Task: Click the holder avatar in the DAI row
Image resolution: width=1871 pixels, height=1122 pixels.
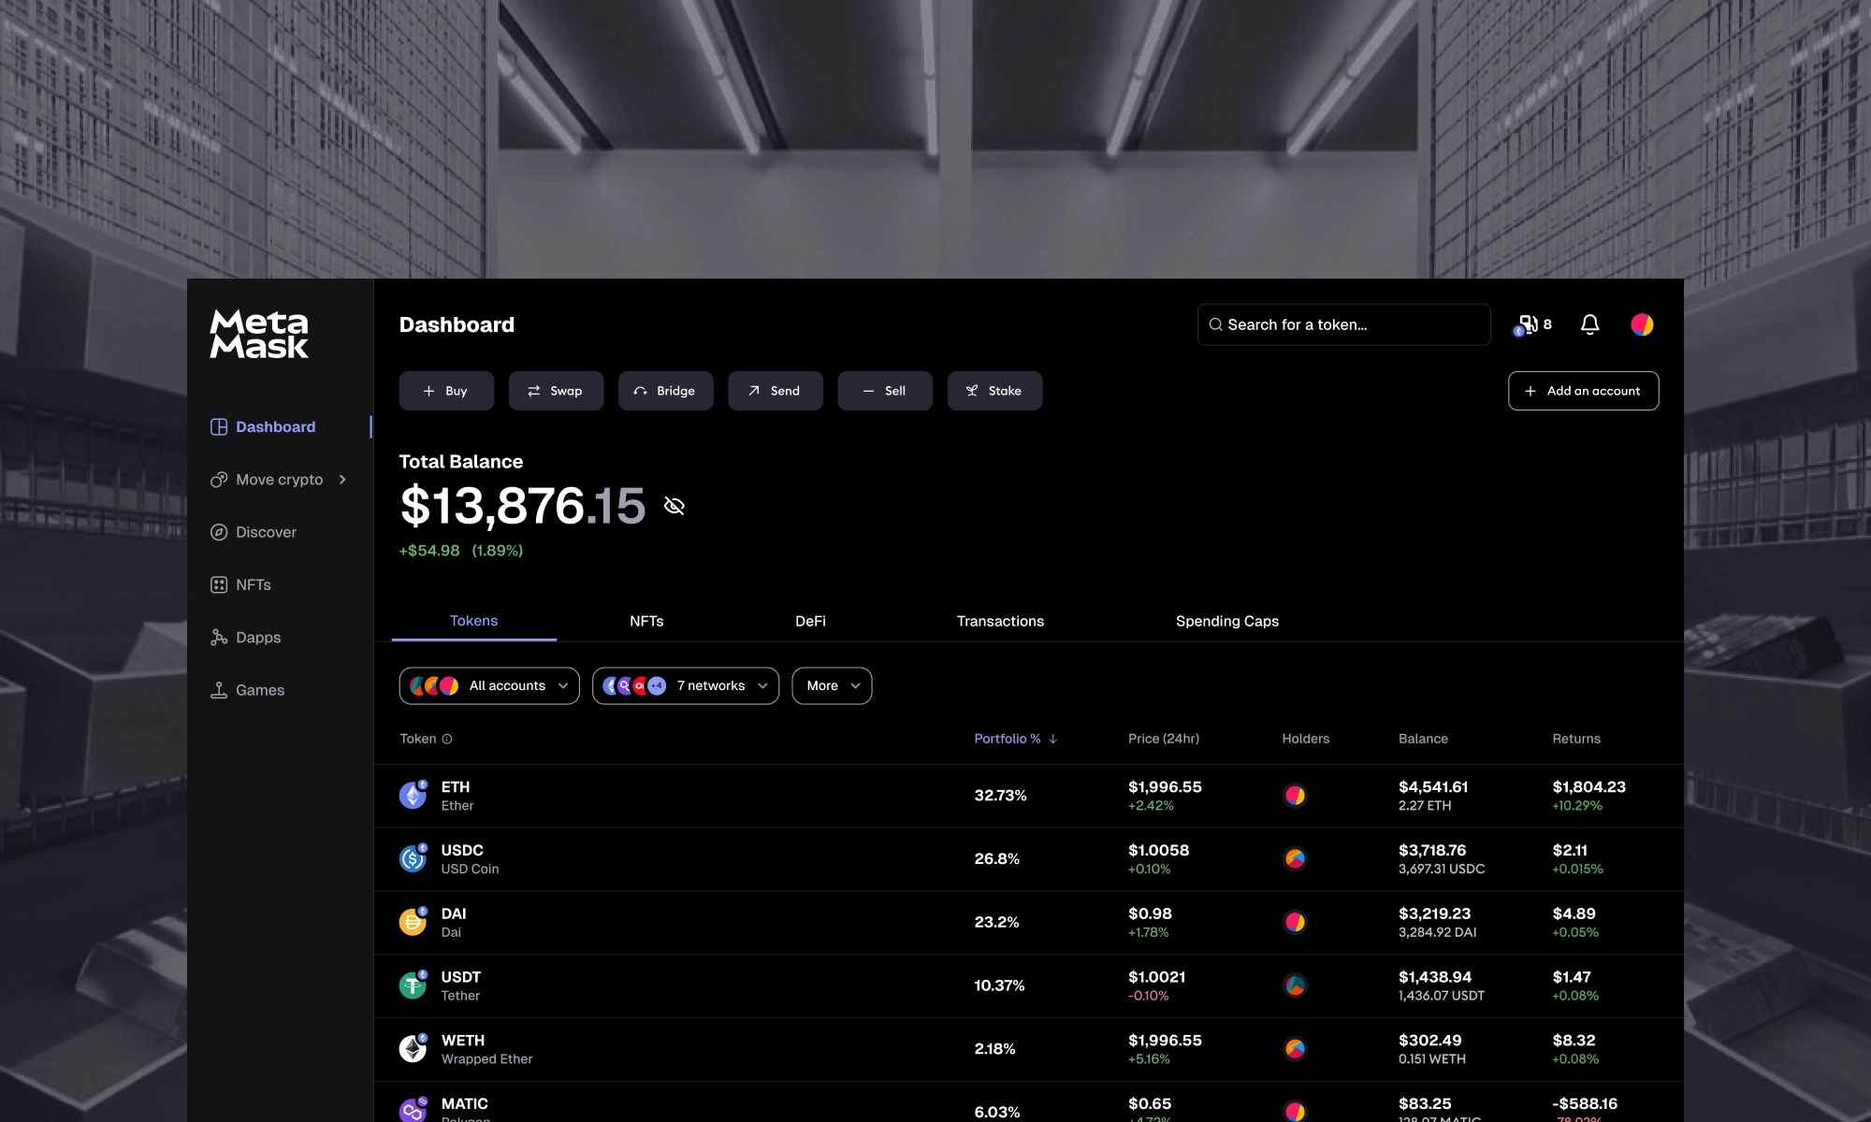Action: click(x=1295, y=922)
